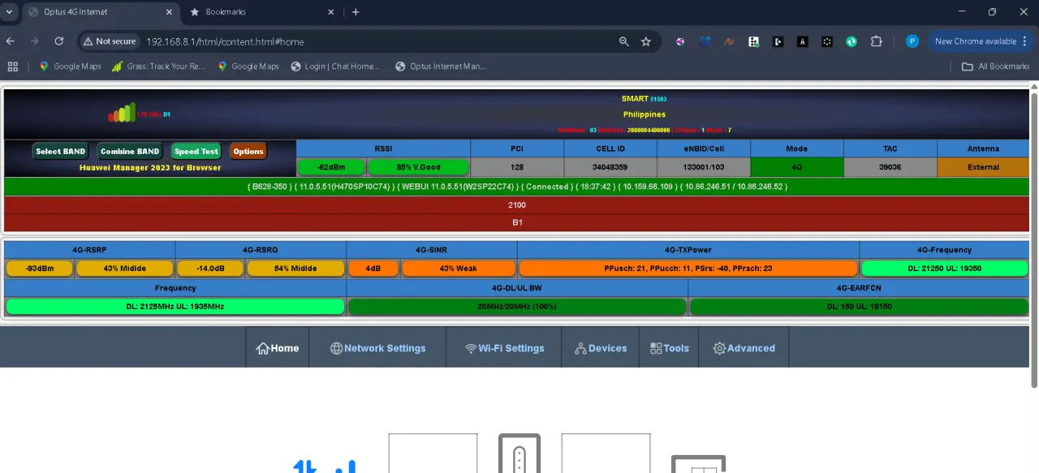The width and height of the screenshot is (1039, 473).
Task: Click the 54% Middle RSRQ bar
Action: point(295,269)
